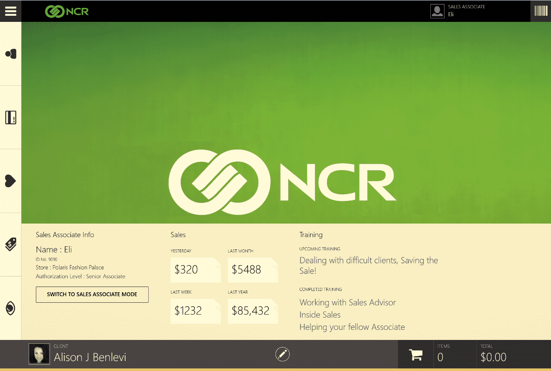Image resolution: width=551 pixels, height=371 pixels.
Task: Open the shopping cart icon
Action: 415,354
